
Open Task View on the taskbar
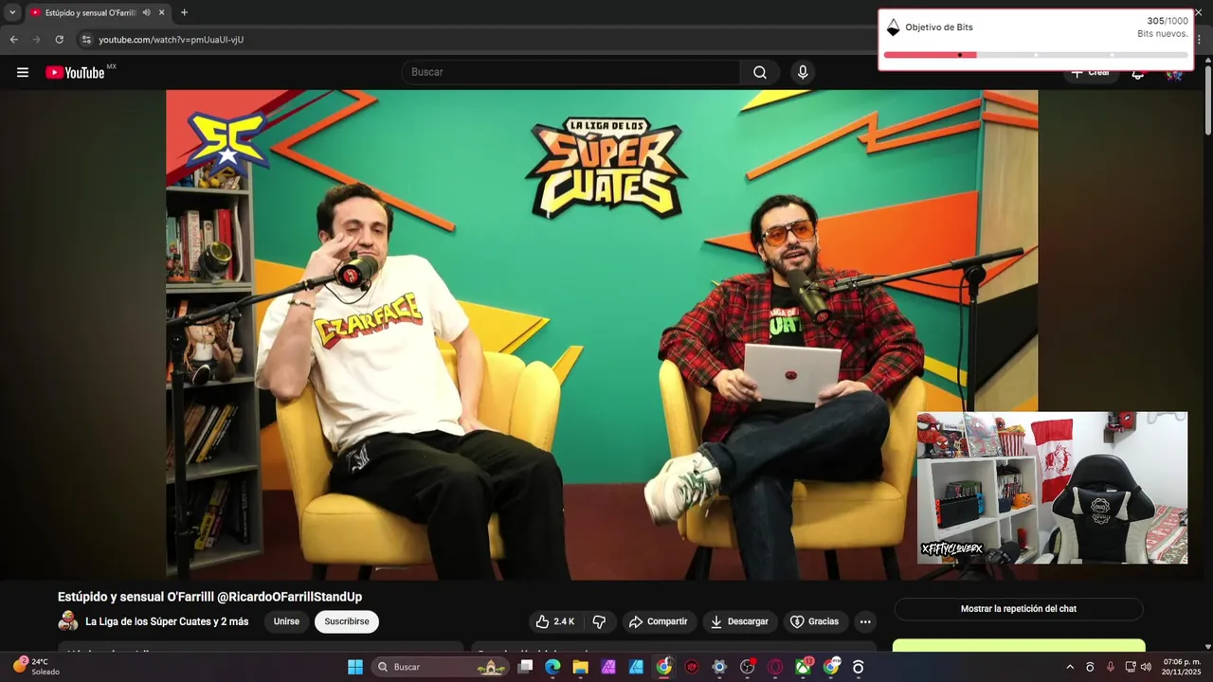pos(525,667)
